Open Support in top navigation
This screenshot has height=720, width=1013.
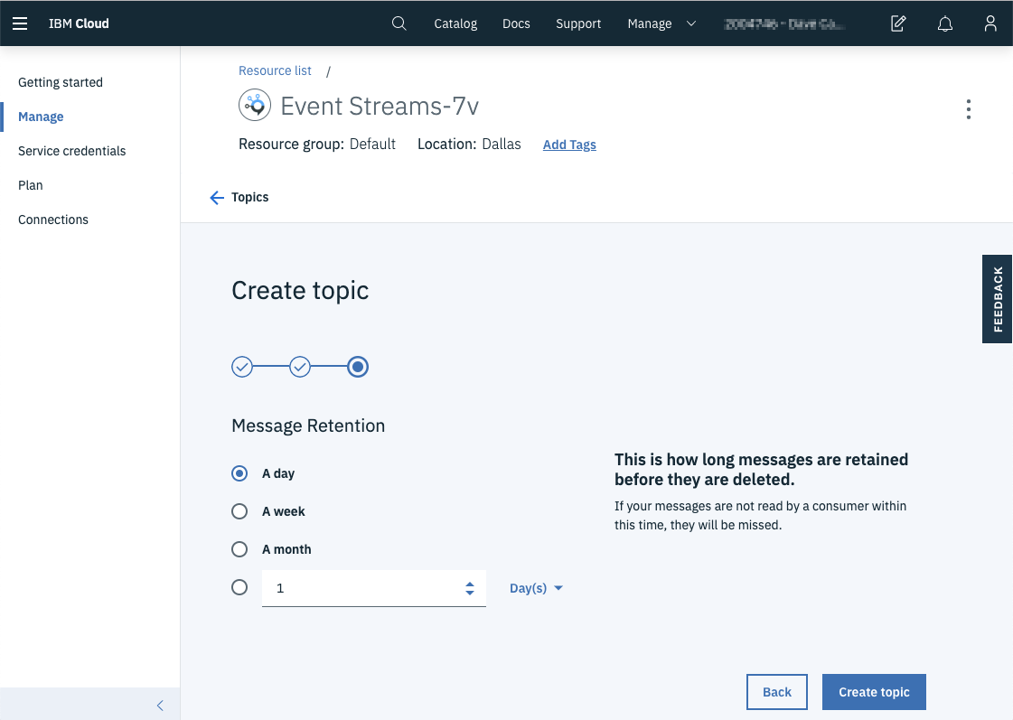pos(578,23)
